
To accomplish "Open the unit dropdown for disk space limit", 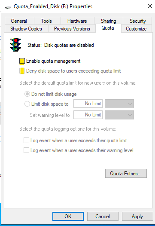I will coord(119,104).
